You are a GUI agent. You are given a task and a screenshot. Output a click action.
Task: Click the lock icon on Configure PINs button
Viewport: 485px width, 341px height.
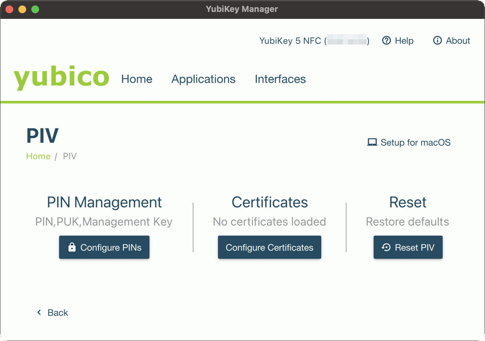click(x=72, y=247)
